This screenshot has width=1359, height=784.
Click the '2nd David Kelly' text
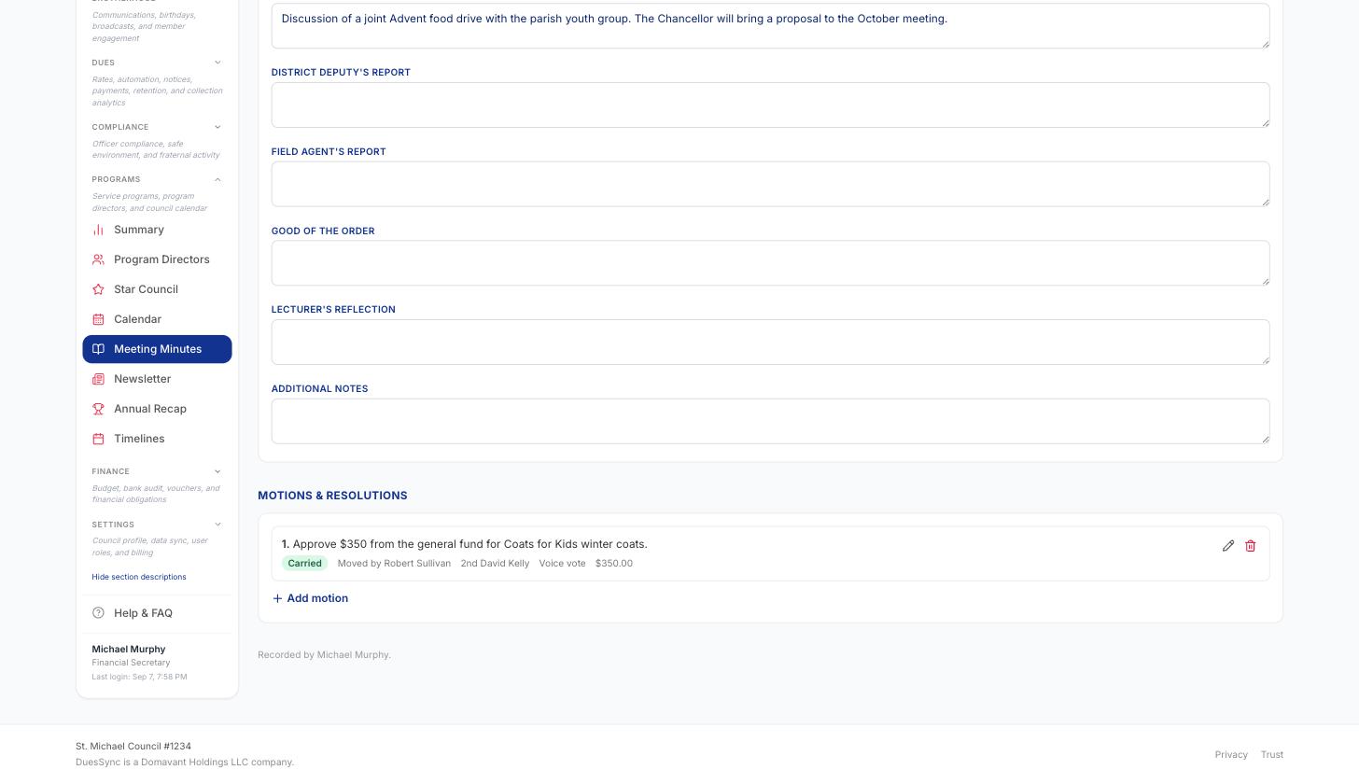(495, 564)
